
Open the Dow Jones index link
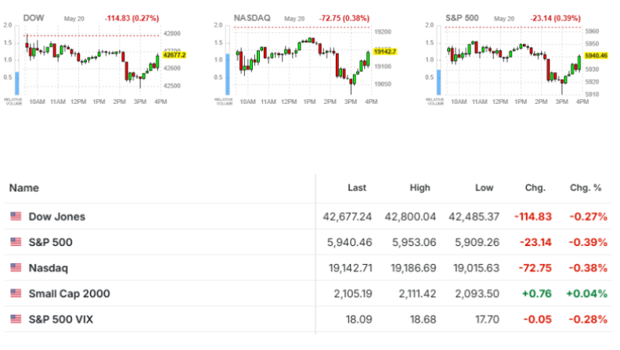(x=57, y=216)
